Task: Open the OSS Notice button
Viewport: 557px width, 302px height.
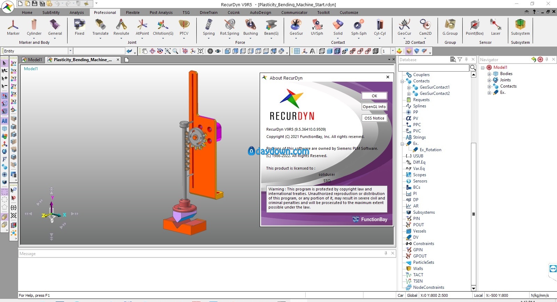Action: [374, 118]
